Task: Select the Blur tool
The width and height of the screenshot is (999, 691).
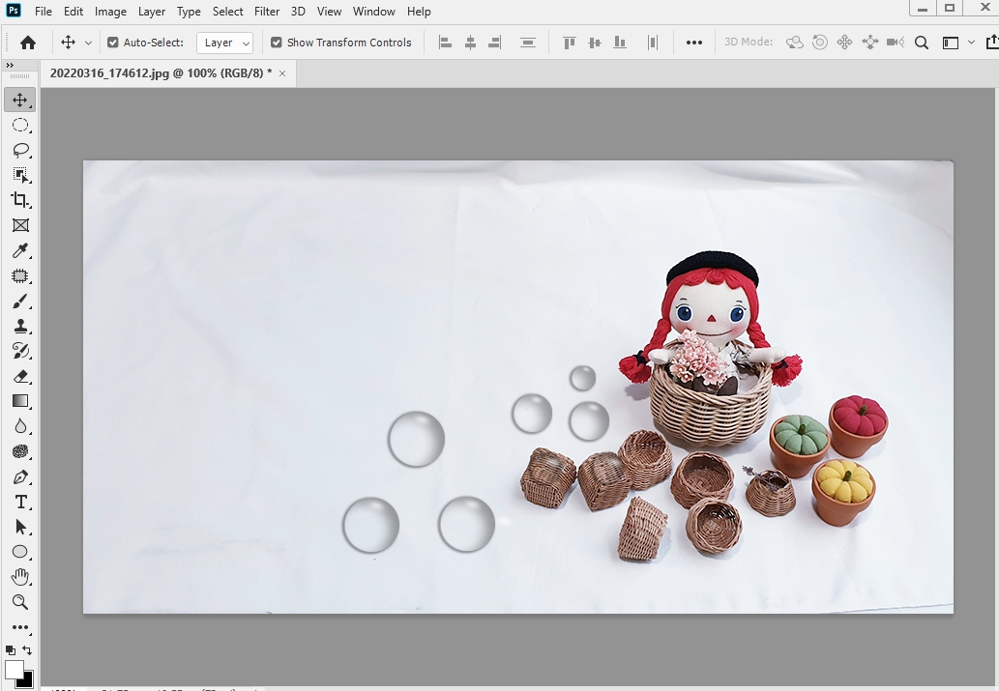Action: click(x=19, y=426)
